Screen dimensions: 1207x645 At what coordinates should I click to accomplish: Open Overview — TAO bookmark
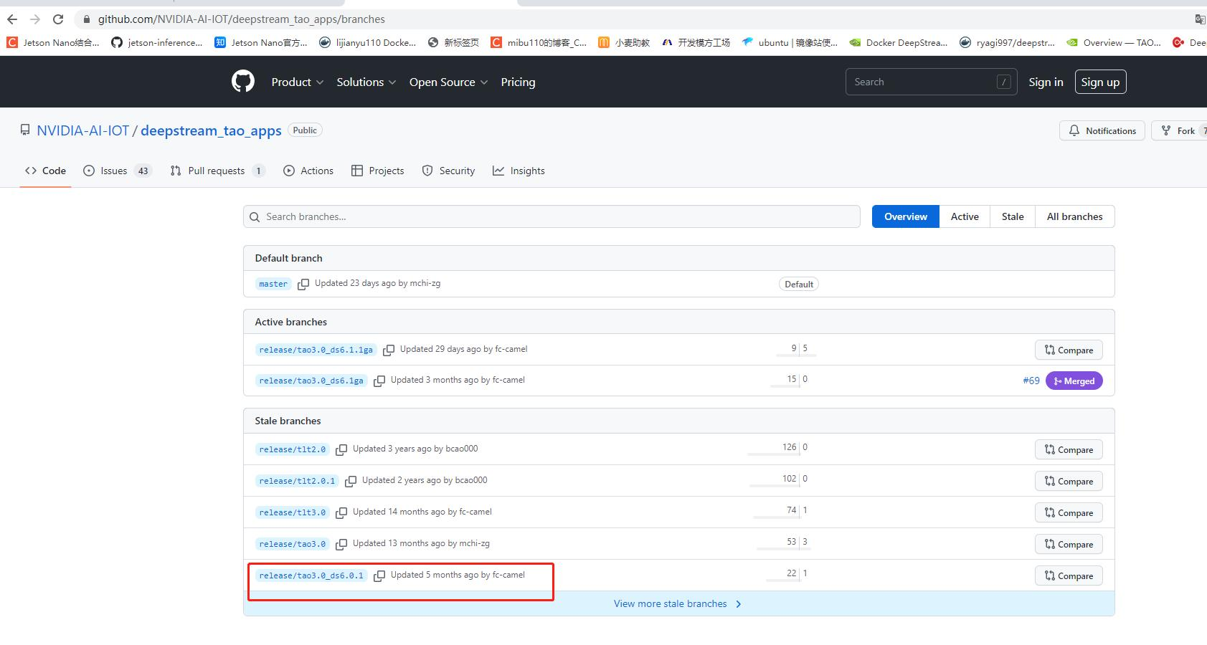pyautogui.click(x=1114, y=43)
